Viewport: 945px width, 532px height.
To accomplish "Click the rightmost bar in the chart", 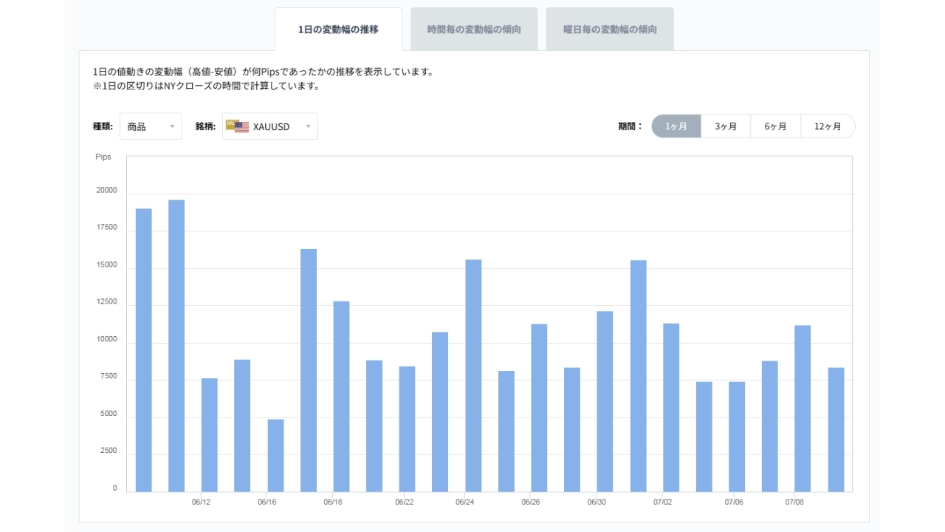I will (x=836, y=430).
